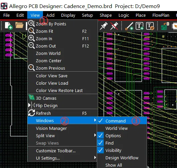The image size is (177, 168).
Task: Select Zoom Center entry
Action: click(x=62, y=61)
